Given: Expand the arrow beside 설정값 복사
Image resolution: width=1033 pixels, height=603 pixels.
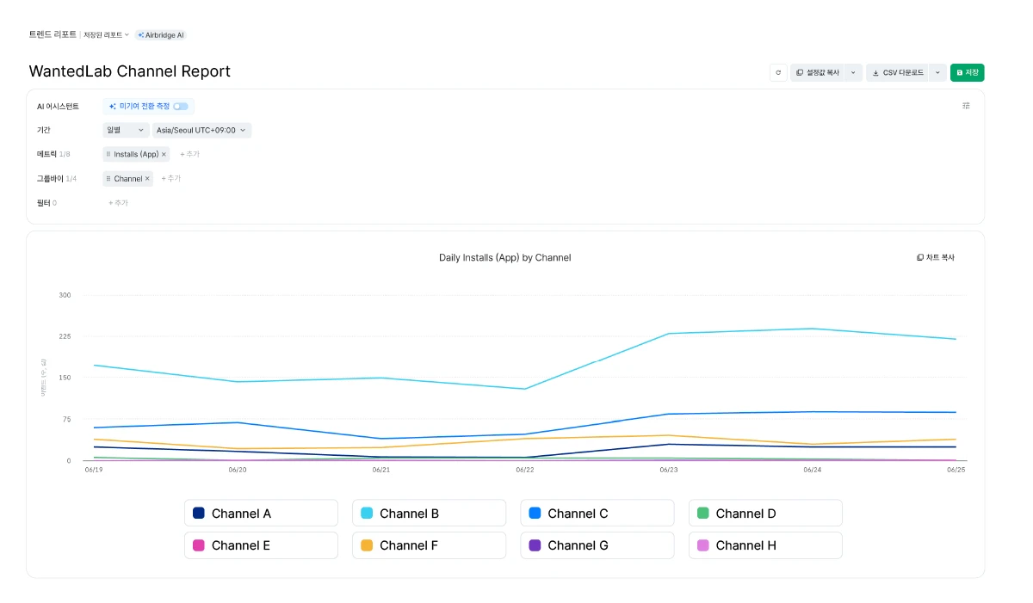Looking at the screenshot, I should point(853,73).
